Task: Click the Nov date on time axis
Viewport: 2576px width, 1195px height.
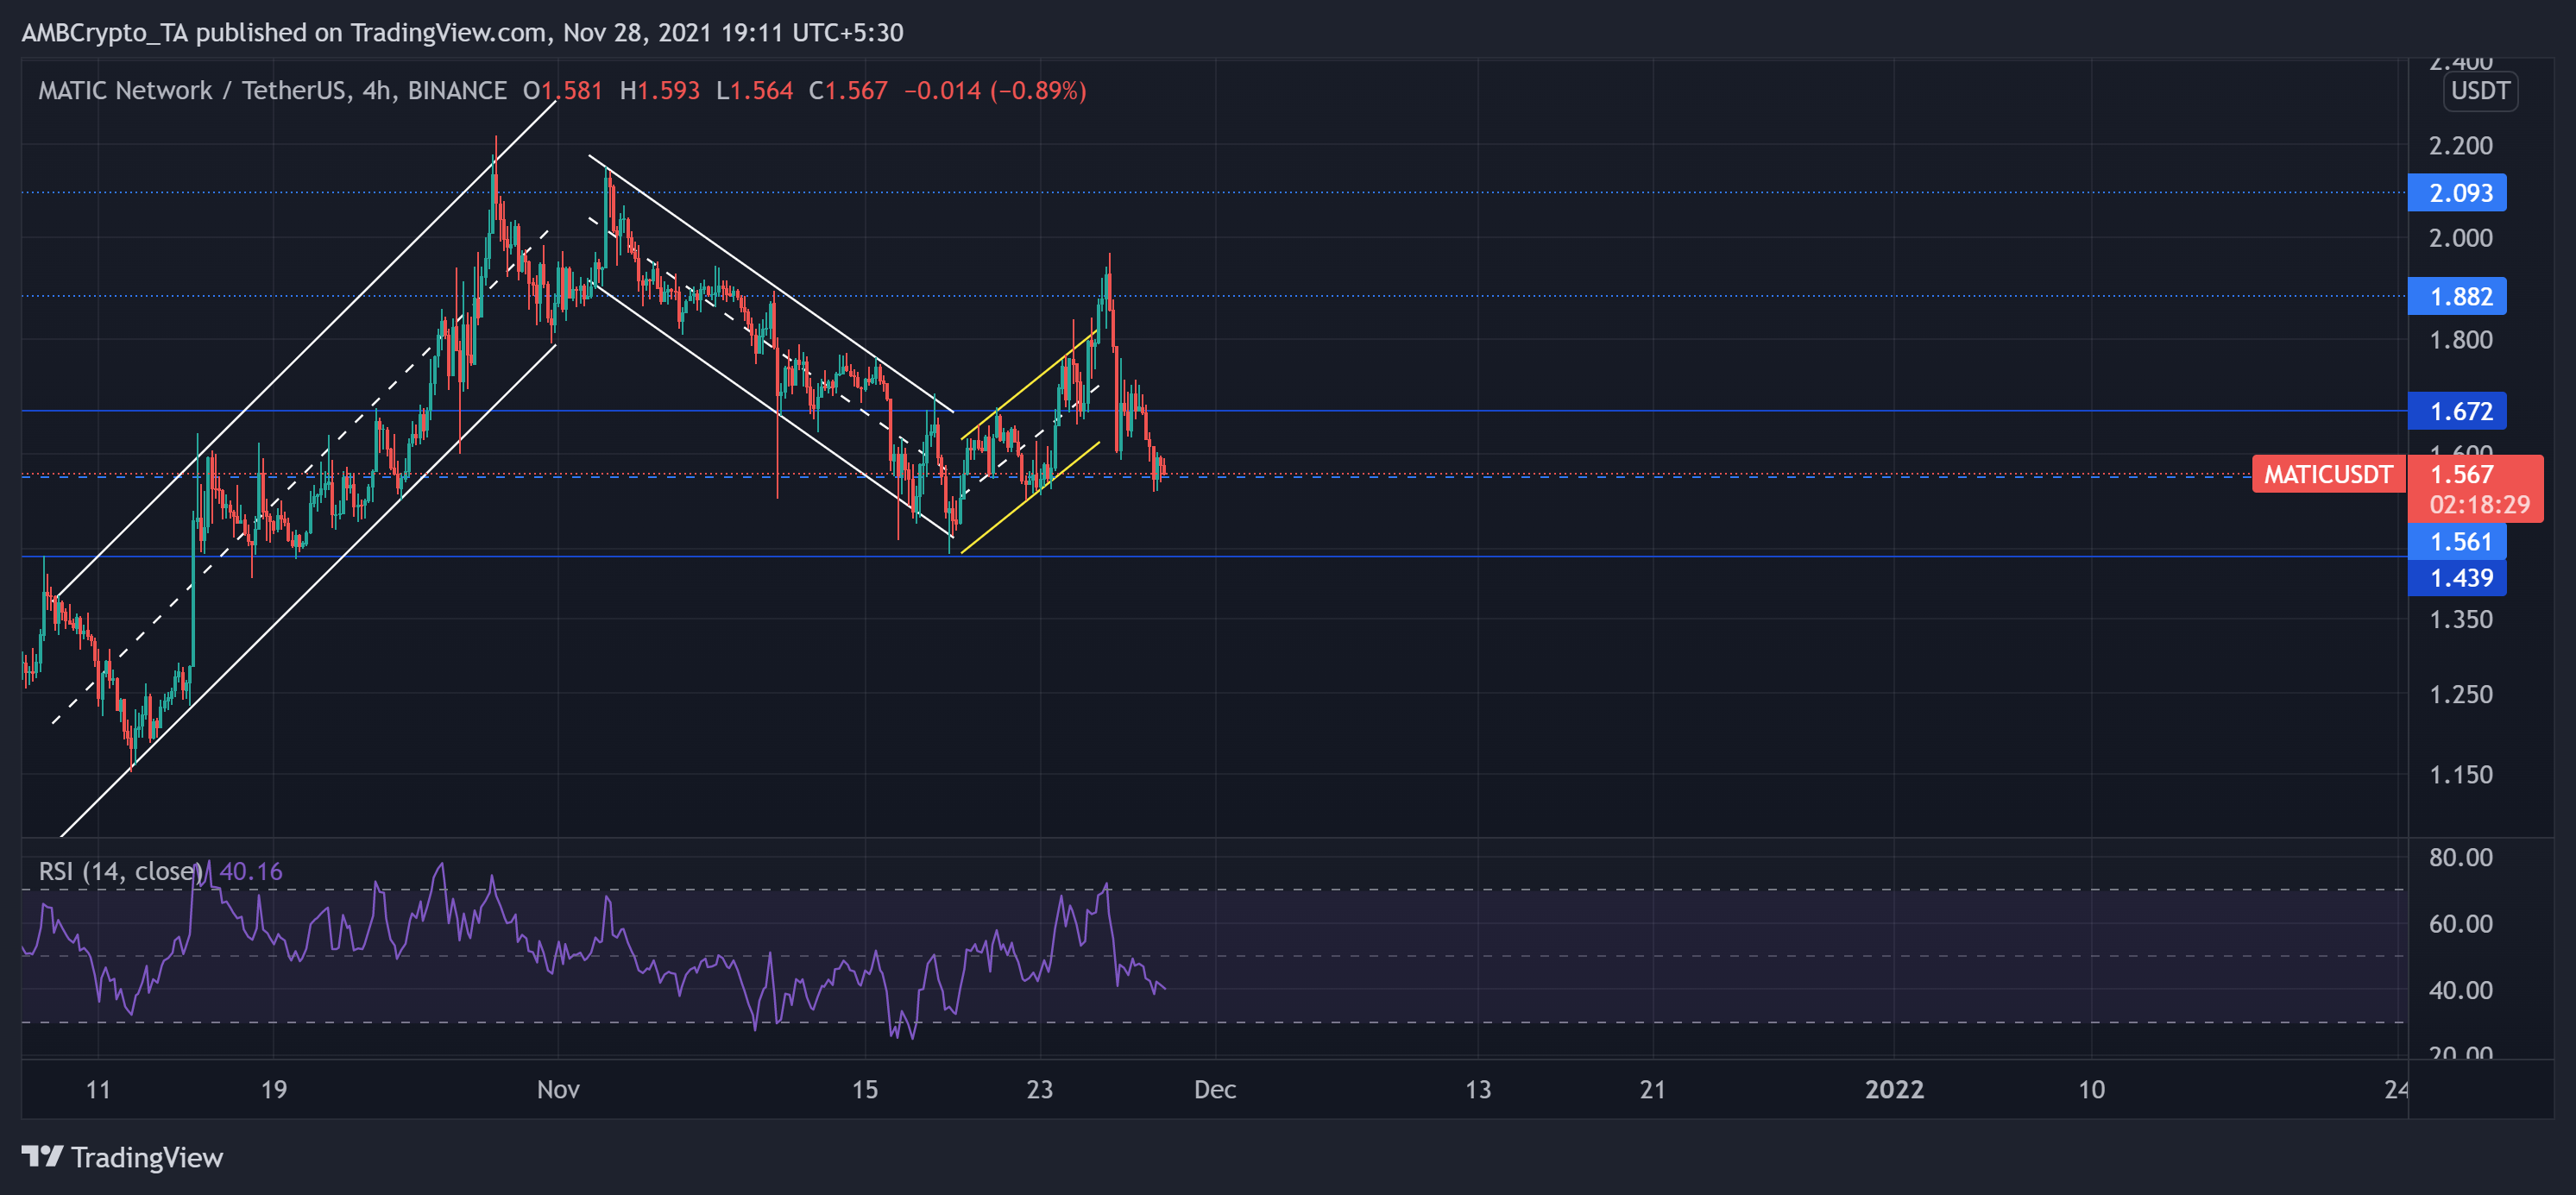Action: pyautogui.click(x=558, y=1089)
